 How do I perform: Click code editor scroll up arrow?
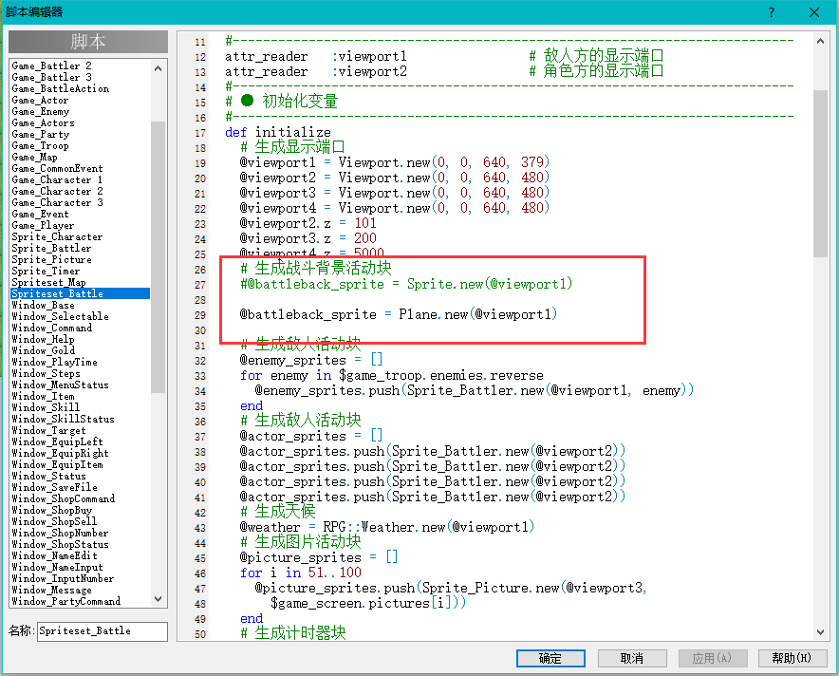pyautogui.click(x=820, y=41)
